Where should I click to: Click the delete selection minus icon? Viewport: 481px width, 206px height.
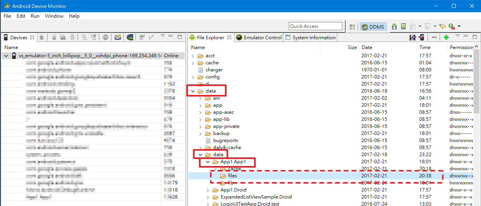[x=434, y=37]
